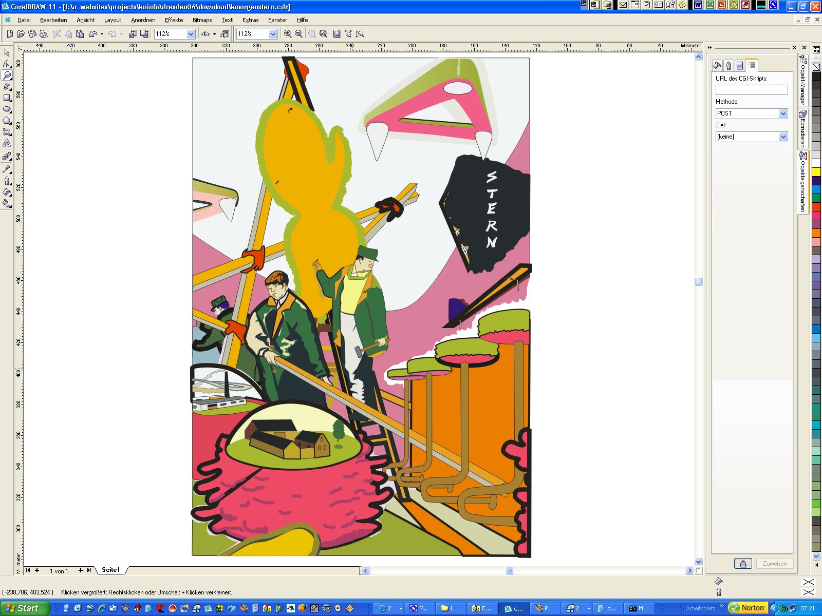Click Zoom to Page Height icon

pyautogui.click(x=360, y=34)
